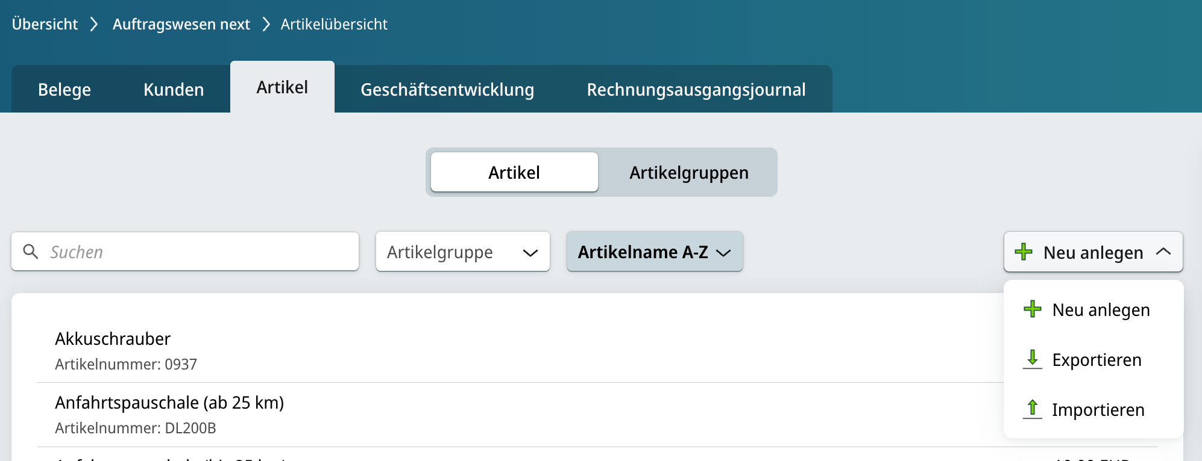The image size is (1202, 461).
Task: Navigate to Übersicht breadcrumb link
Action: [x=45, y=24]
